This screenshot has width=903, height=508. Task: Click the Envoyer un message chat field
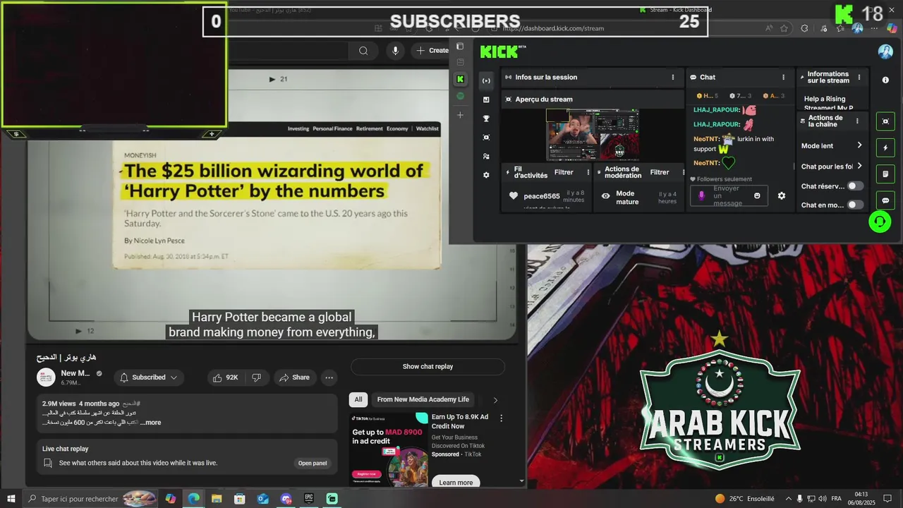pos(729,195)
